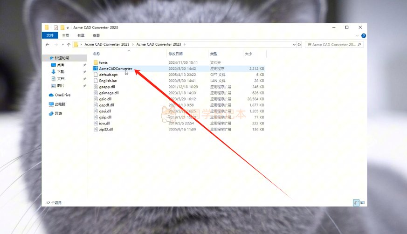Expand the ribbon with the chevron
Screen dimensions: 407x234
tap(358, 35)
